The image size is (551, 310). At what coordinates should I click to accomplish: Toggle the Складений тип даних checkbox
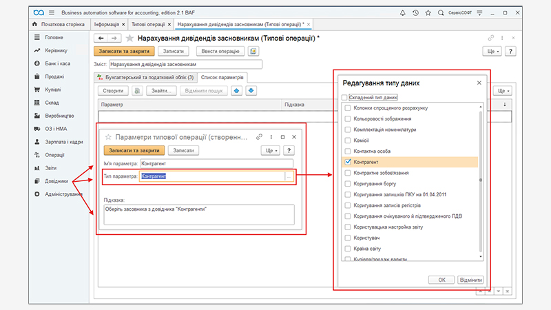pyautogui.click(x=345, y=98)
